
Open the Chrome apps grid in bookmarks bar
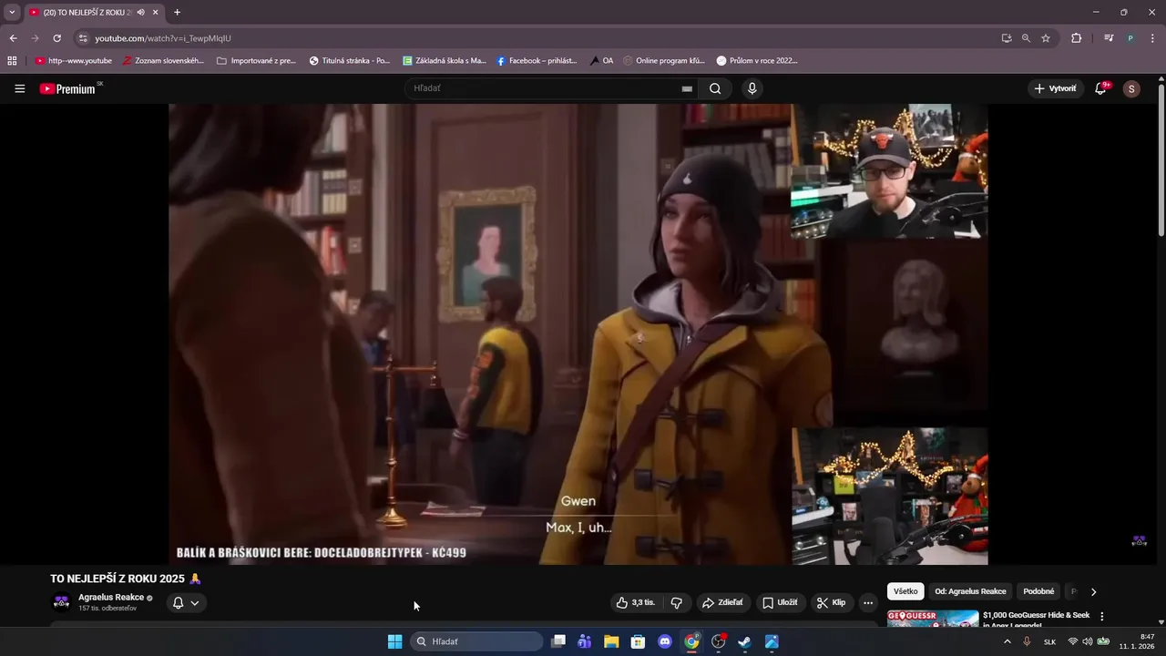(x=12, y=61)
